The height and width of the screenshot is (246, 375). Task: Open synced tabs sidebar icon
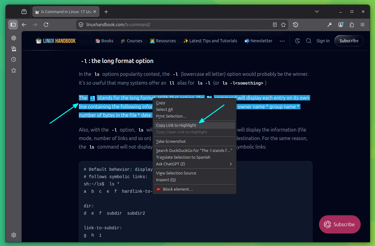14,49
